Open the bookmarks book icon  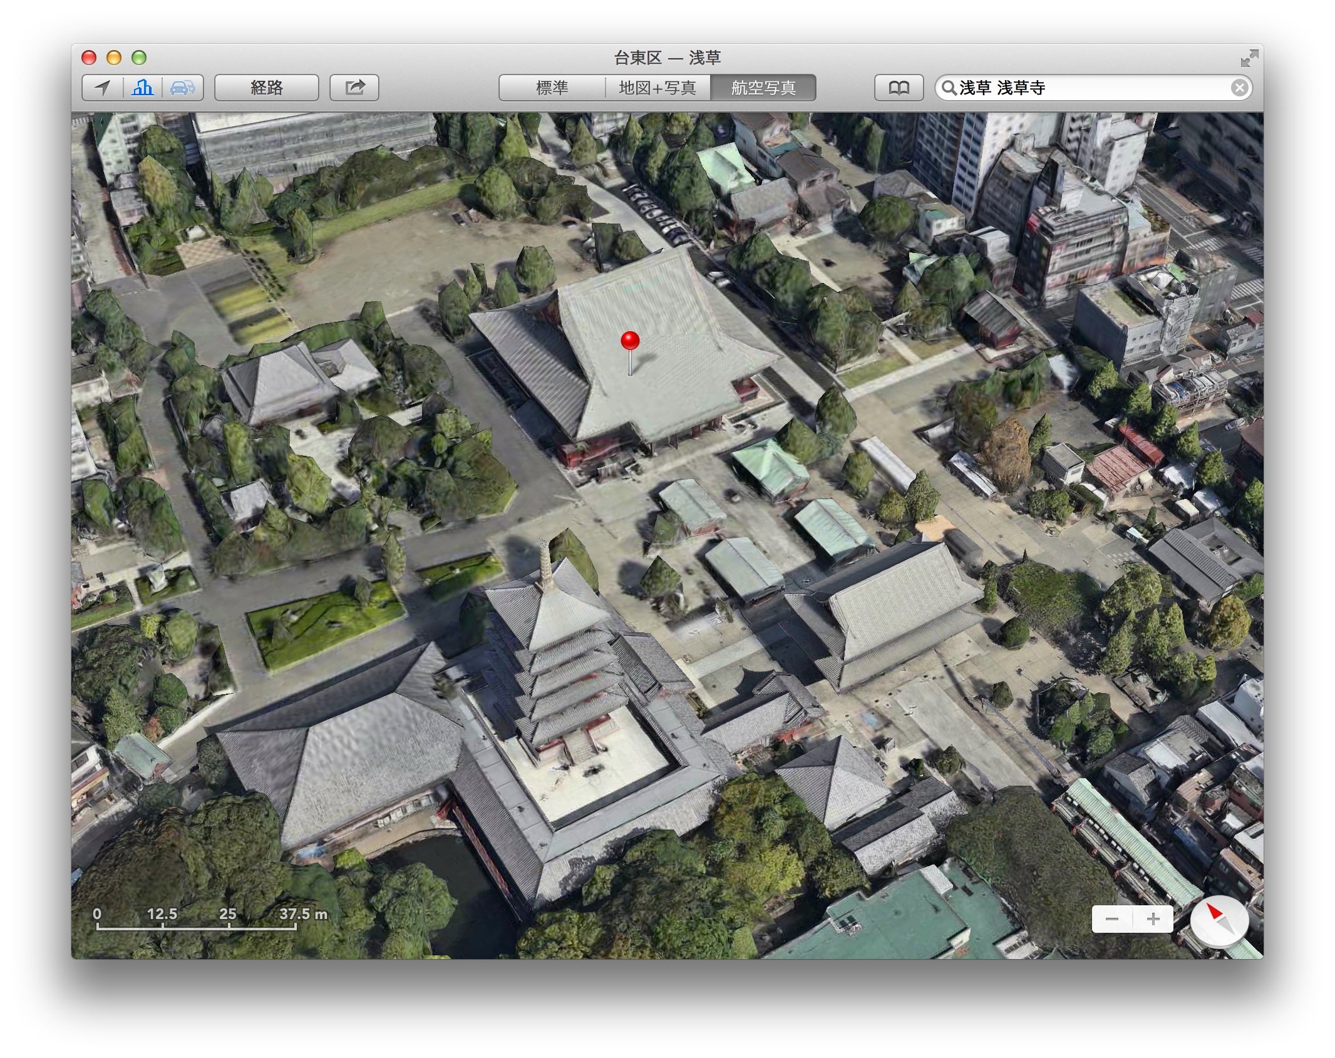pyautogui.click(x=899, y=88)
